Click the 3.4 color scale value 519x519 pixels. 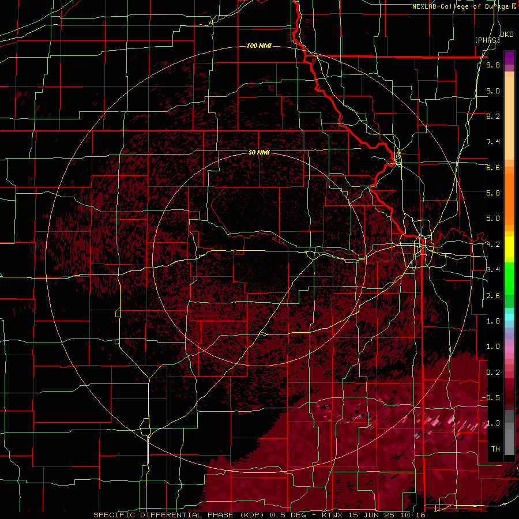point(493,269)
